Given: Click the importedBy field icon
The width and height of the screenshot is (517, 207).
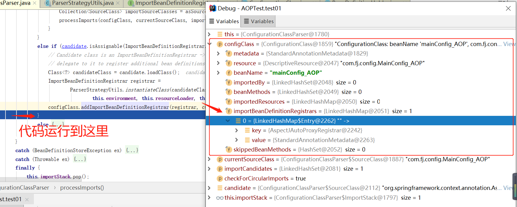Looking at the screenshot, I should 229,82.
